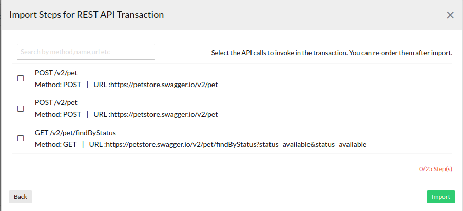Click the GET /v2/pet/findByStatus step title
Image resolution: width=463 pixels, height=211 pixels.
(x=75, y=133)
